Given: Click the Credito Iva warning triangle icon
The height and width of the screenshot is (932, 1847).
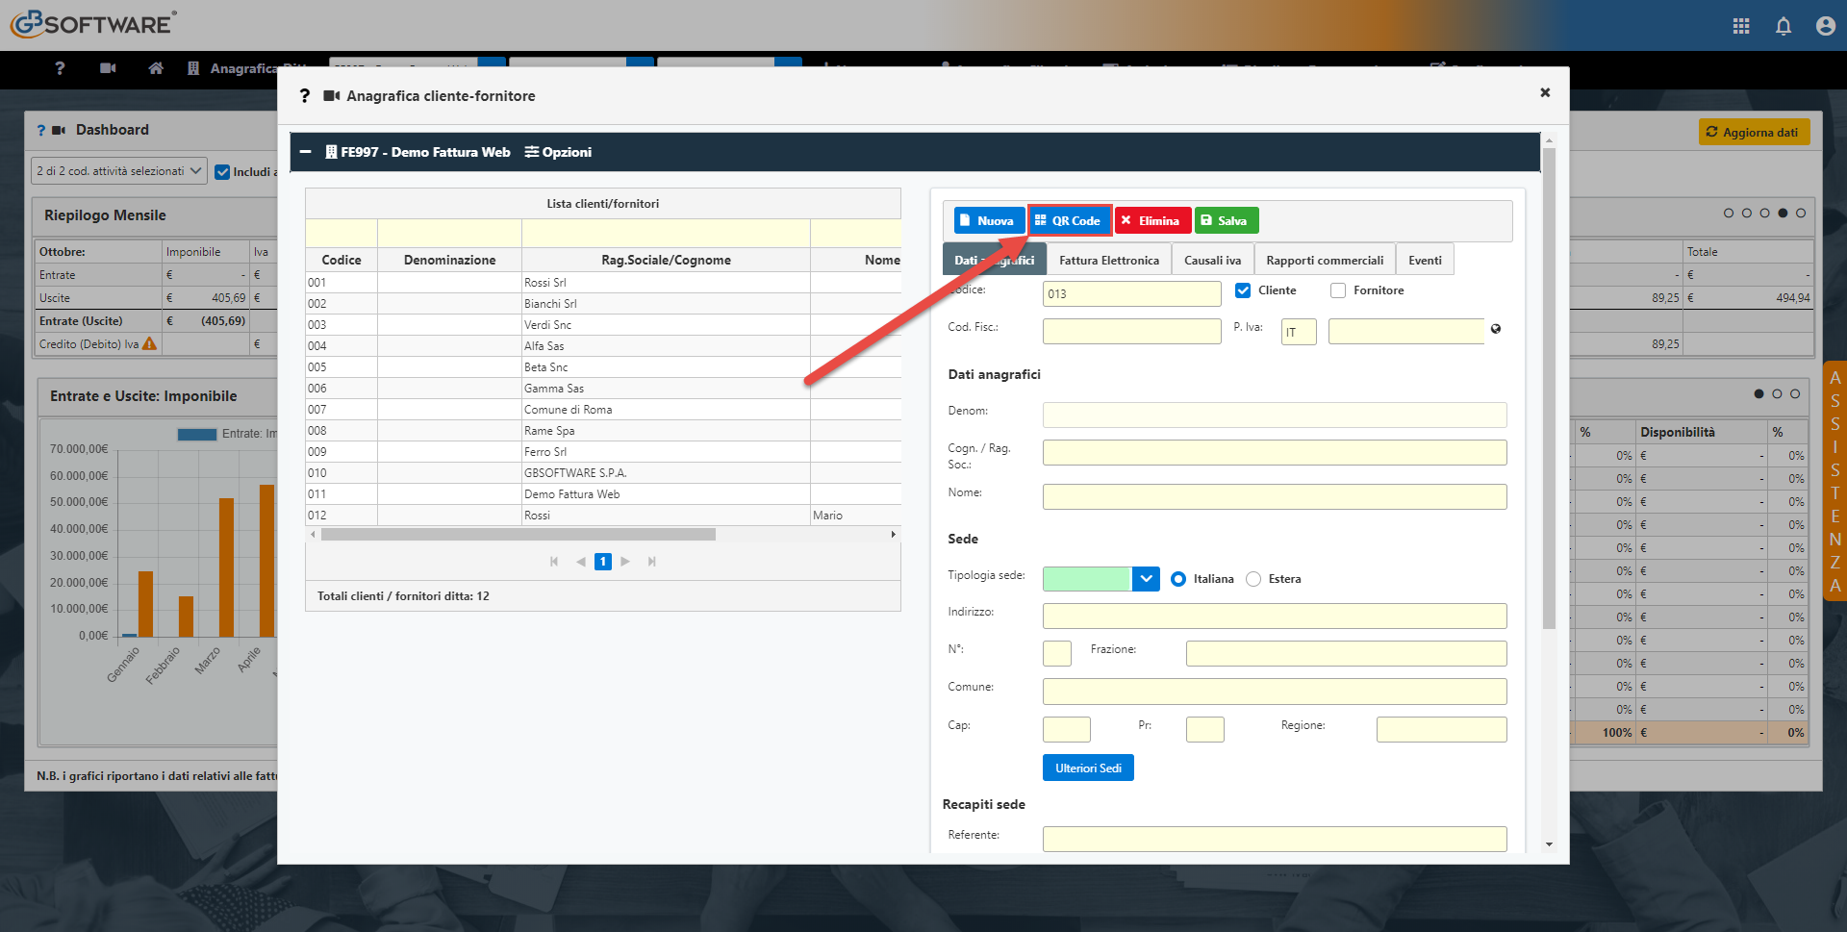Looking at the screenshot, I should (149, 343).
